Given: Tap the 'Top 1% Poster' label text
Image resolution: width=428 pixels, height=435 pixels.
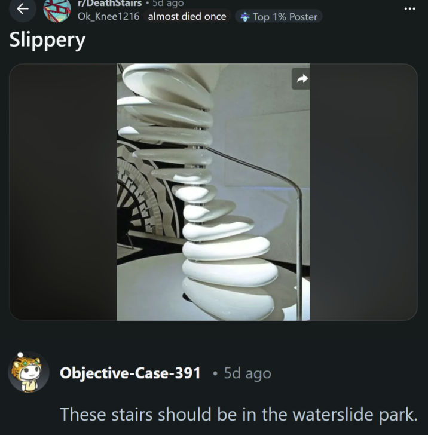Looking at the screenshot, I should (x=285, y=17).
